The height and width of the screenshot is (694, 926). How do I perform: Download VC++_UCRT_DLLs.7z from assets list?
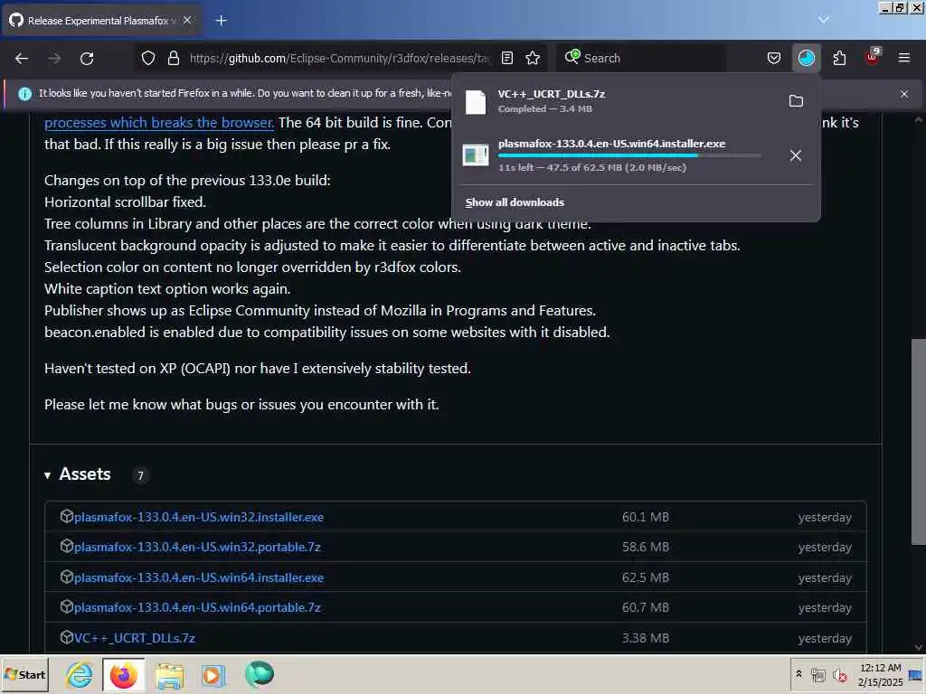(135, 638)
